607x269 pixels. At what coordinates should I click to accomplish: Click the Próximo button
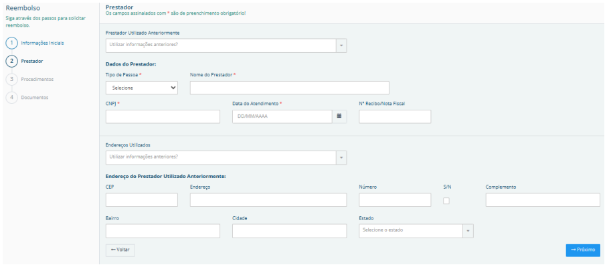pos(582,250)
